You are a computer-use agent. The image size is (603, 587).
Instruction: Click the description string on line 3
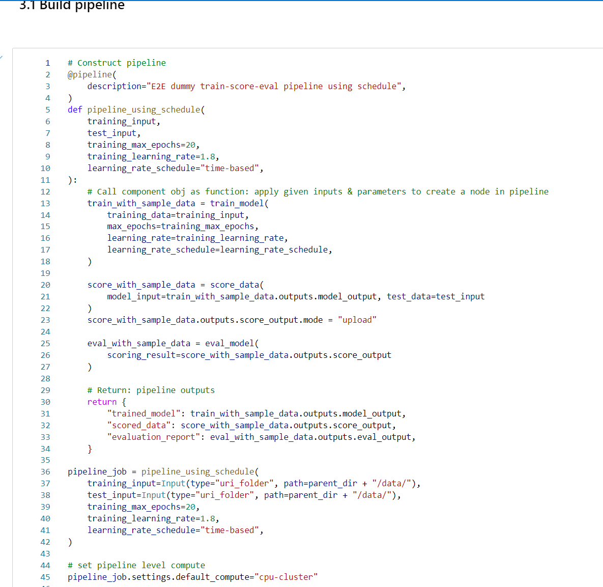tap(274, 86)
